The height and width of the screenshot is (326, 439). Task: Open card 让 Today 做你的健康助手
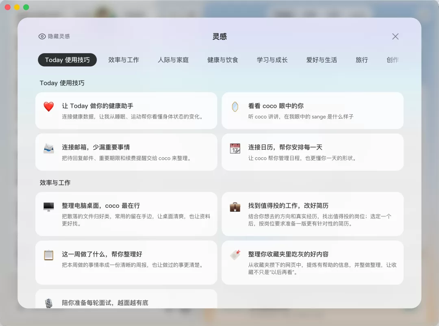coord(126,111)
